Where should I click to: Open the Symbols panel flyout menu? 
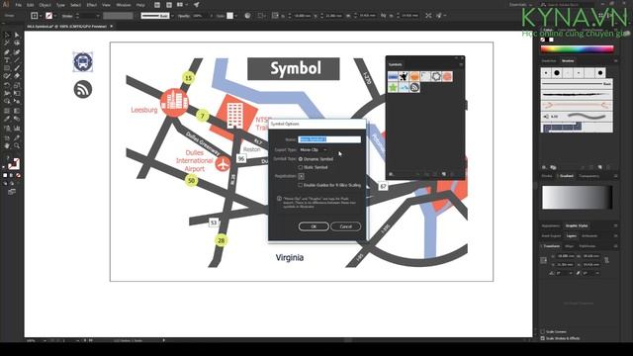(461, 64)
